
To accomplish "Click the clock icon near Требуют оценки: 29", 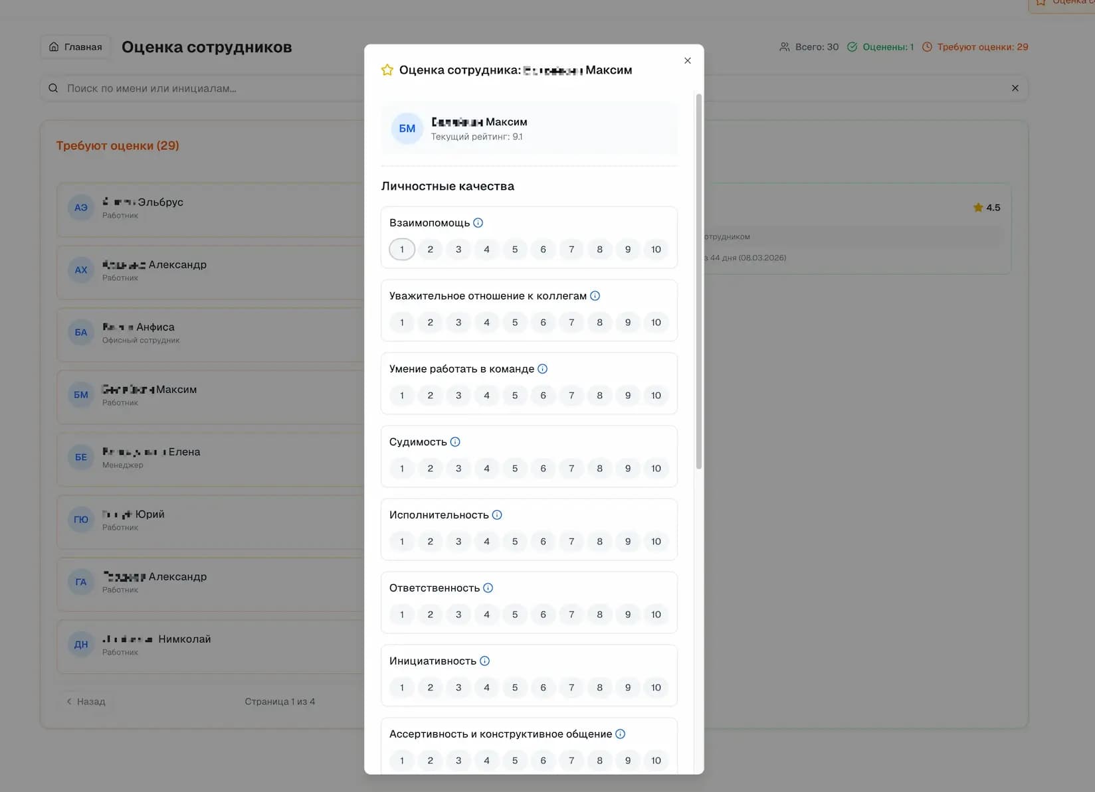I will [928, 46].
